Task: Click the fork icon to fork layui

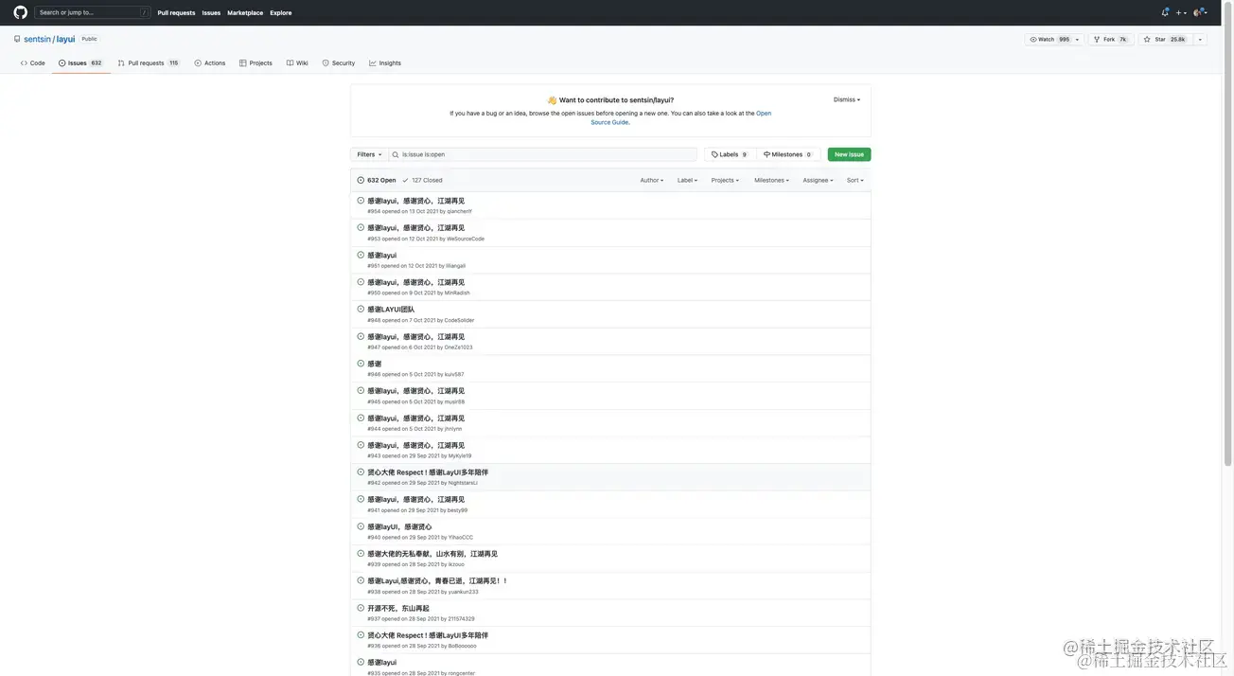Action: coord(1095,37)
